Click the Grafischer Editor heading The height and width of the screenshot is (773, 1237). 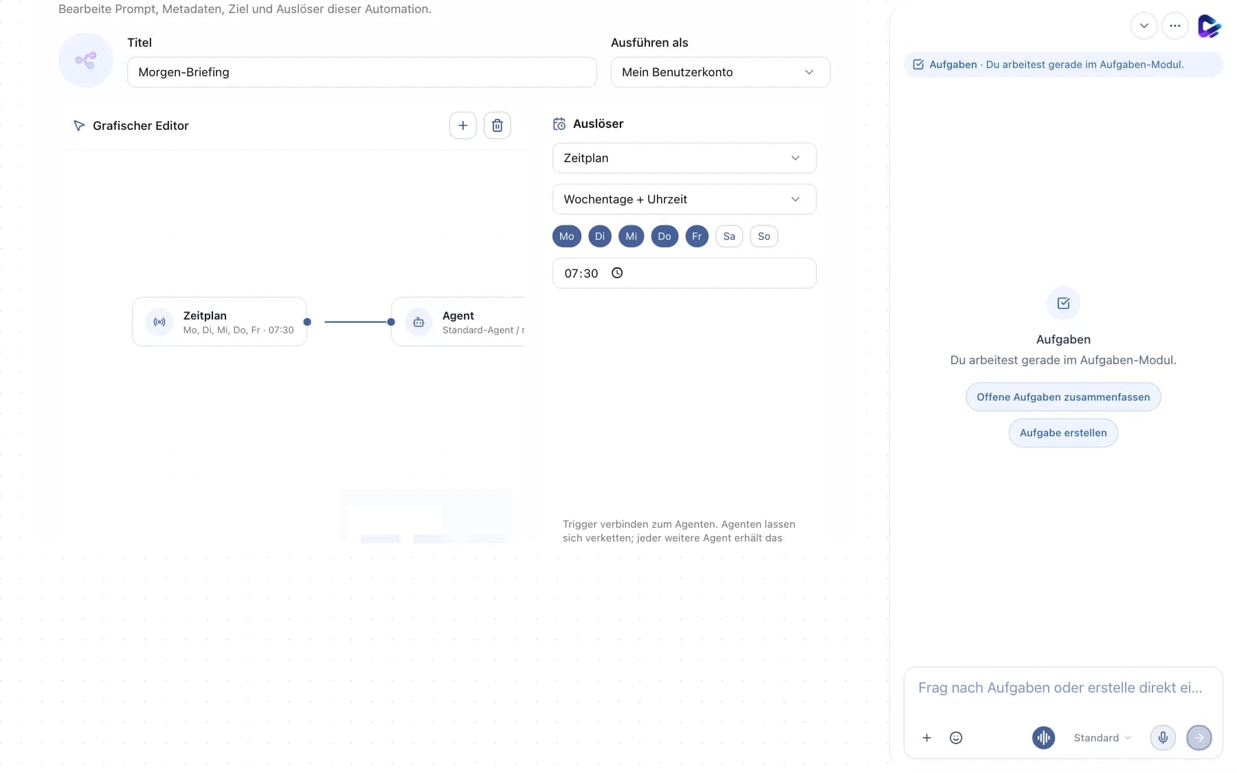pyautogui.click(x=140, y=126)
